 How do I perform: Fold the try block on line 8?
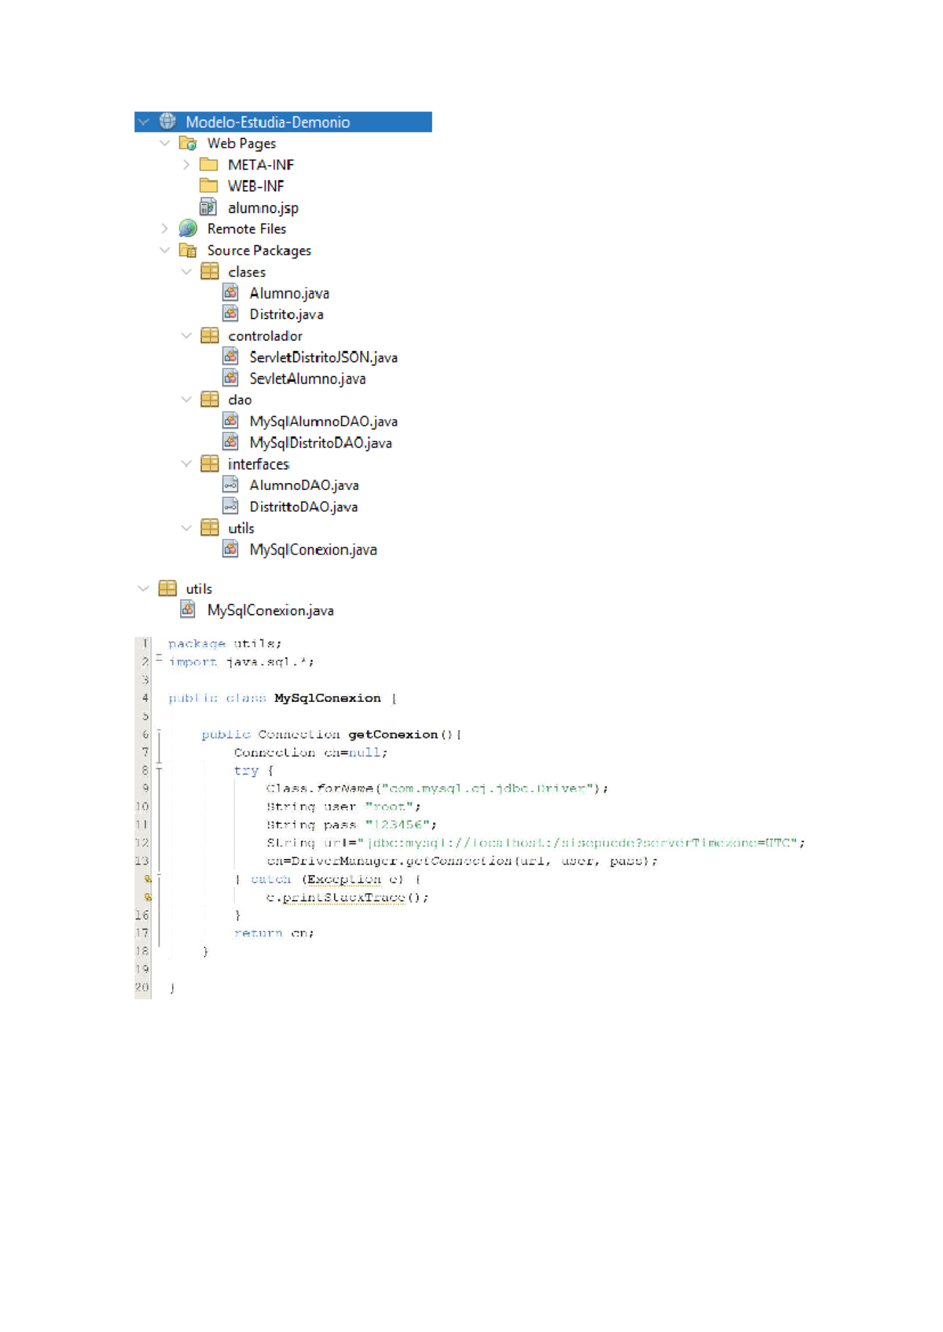point(159,770)
